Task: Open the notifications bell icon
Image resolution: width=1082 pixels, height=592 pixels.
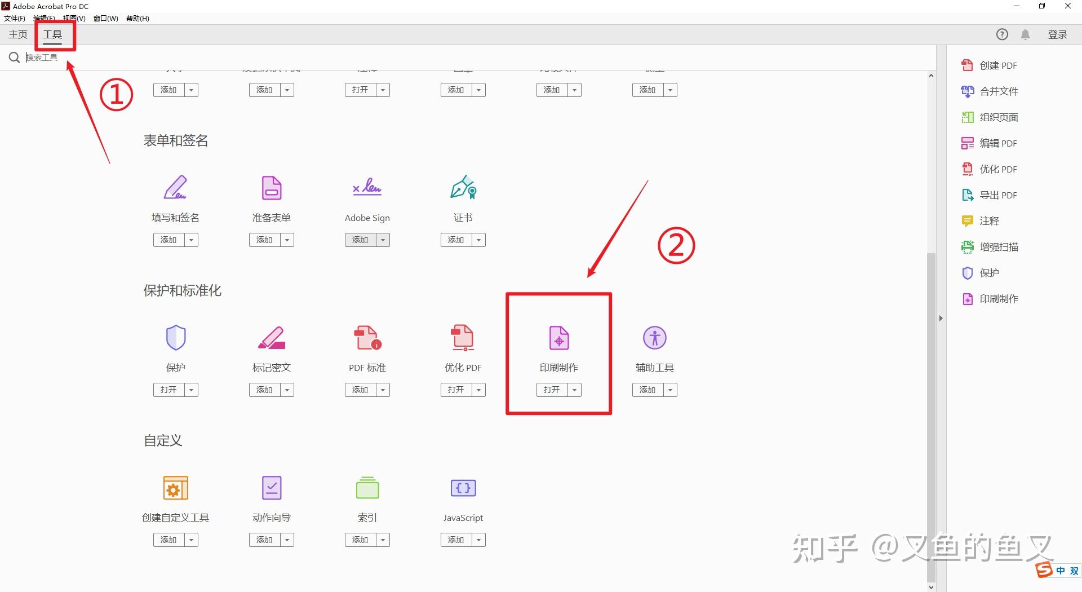Action: pos(1026,34)
